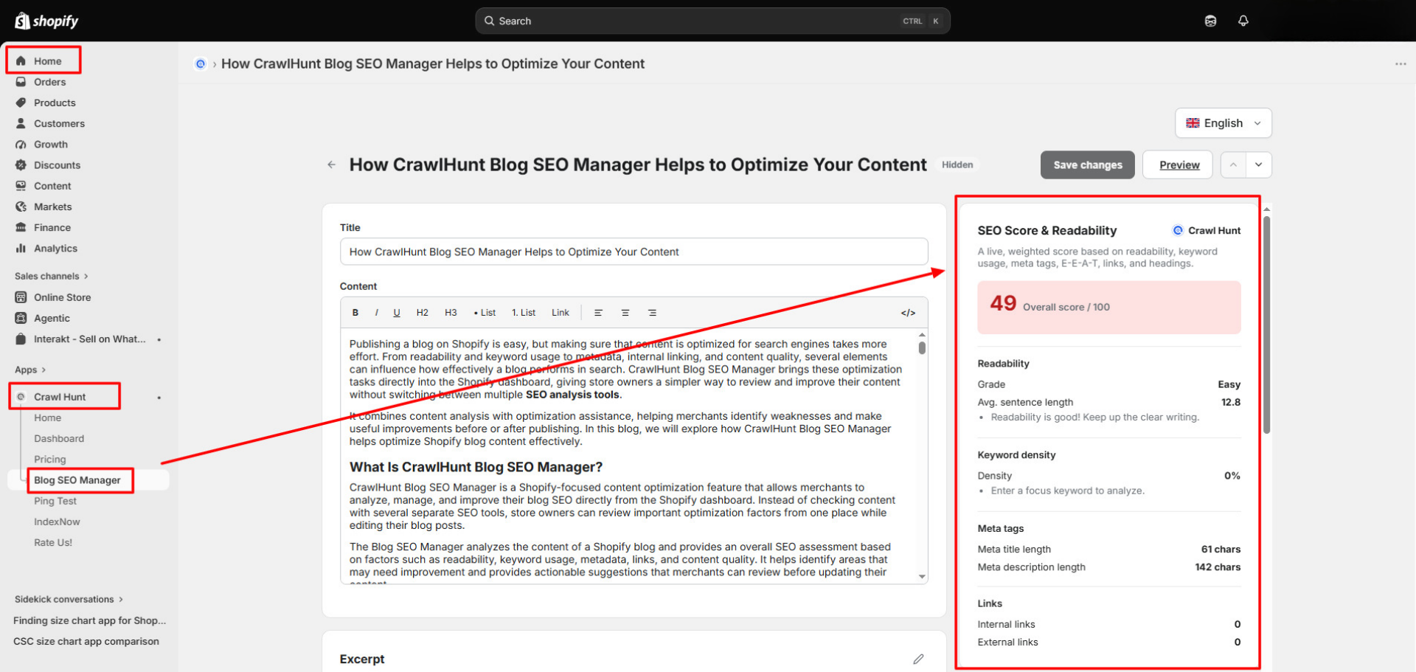Go to previous post with up chevron
1416x672 pixels.
(x=1233, y=164)
